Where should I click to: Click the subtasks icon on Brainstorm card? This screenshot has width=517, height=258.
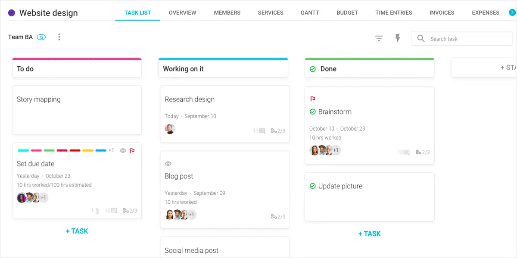pyautogui.click(x=419, y=152)
